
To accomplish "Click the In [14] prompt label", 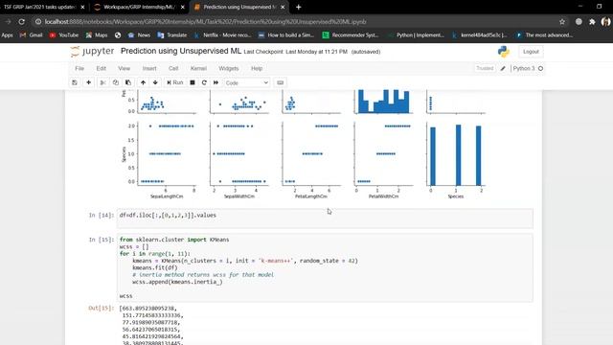I will point(102,215).
